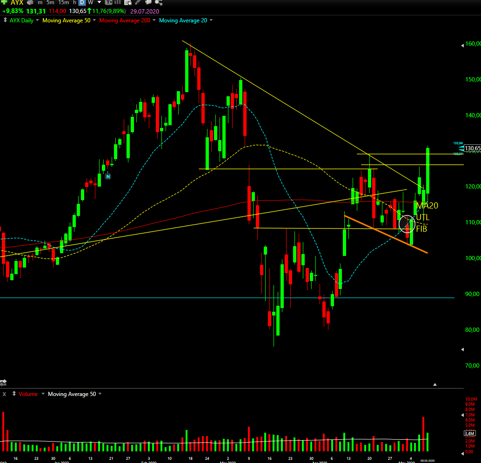
Task: Select the text annotation tool icon
Action: (x=108, y=2)
